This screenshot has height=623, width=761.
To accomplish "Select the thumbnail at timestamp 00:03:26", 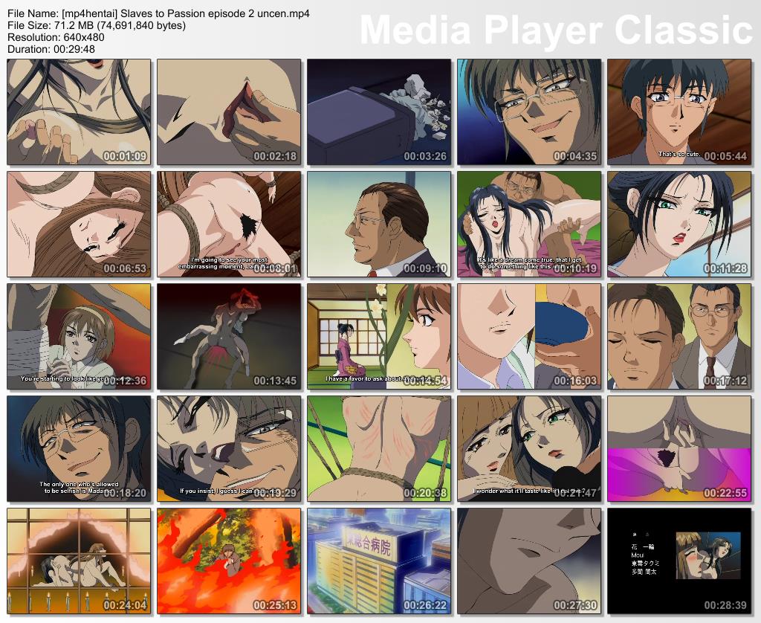I will pyautogui.click(x=379, y=112).
